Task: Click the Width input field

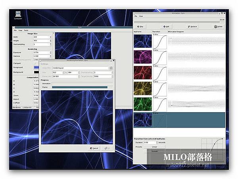Action: point(41,37)
